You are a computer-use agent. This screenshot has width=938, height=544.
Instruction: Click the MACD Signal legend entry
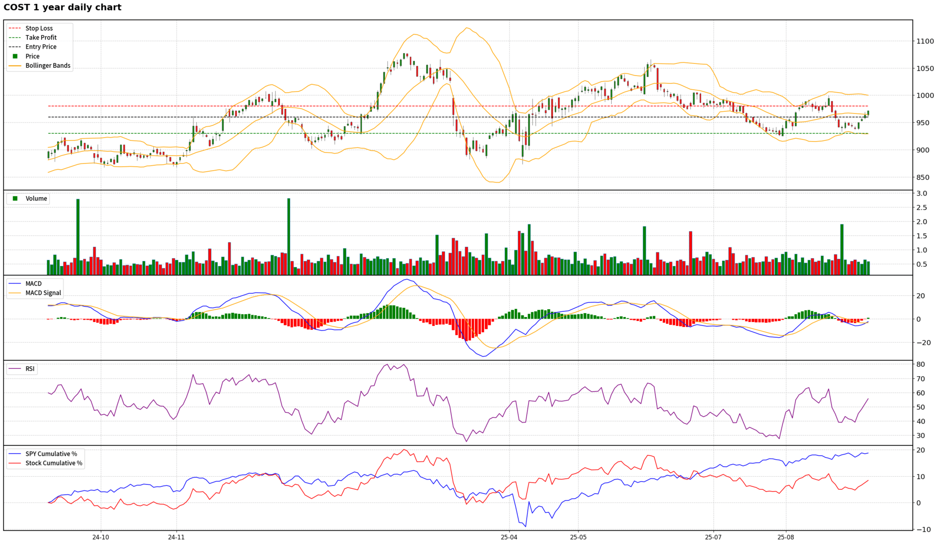pyautogui.click(x=43, y=293)
